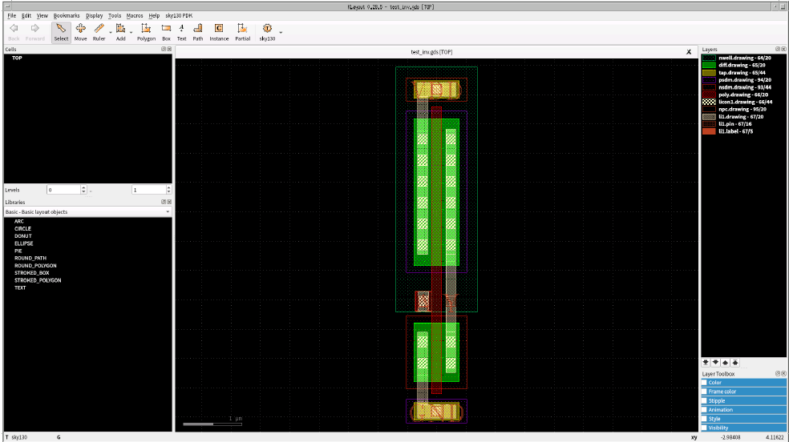Toggle the Color checkbox in Layer Toolbox
The image size is (789, 442).
705,383
